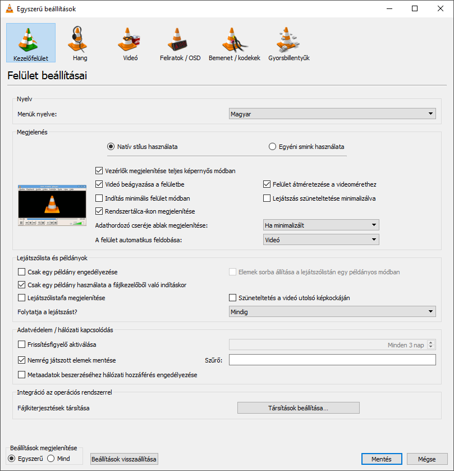Image resolution: width=454 pixels, height=471 pixels.
Task: Uncheck Videó beágyazása a felületbe
Action: [99, 184]
